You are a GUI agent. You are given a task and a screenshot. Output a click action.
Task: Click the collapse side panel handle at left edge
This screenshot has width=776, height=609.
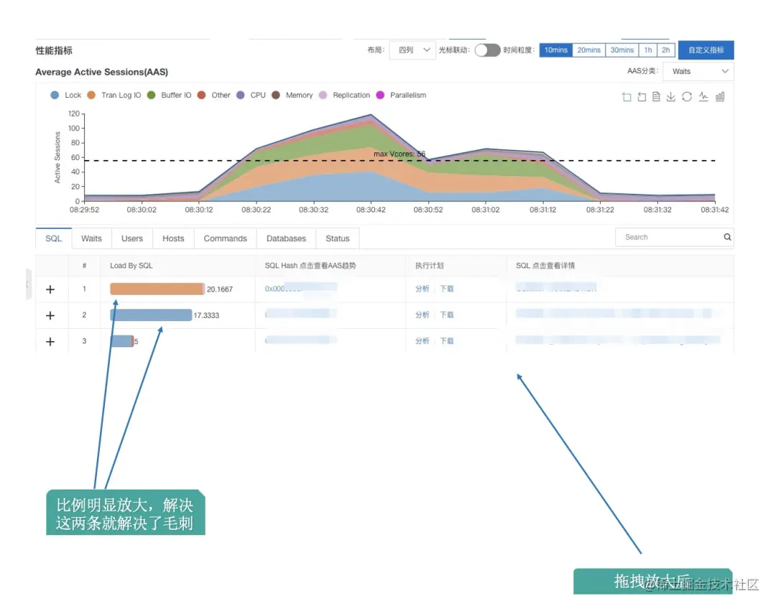click(28, 284)
